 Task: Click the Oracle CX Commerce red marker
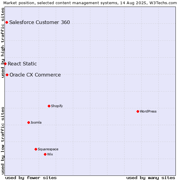click(x=7, y=75)
